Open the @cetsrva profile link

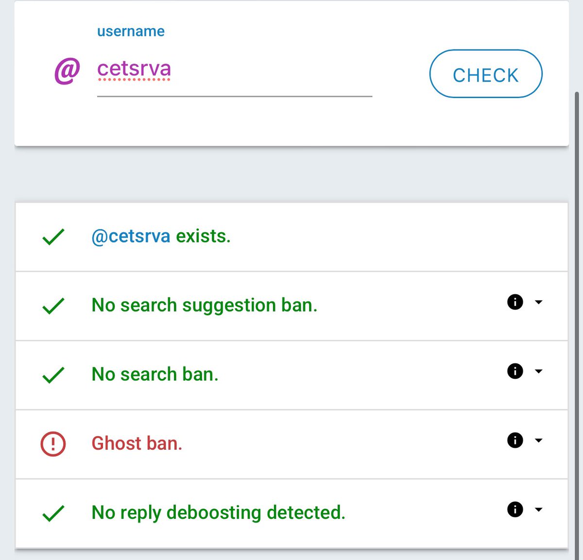click(131, 237)
